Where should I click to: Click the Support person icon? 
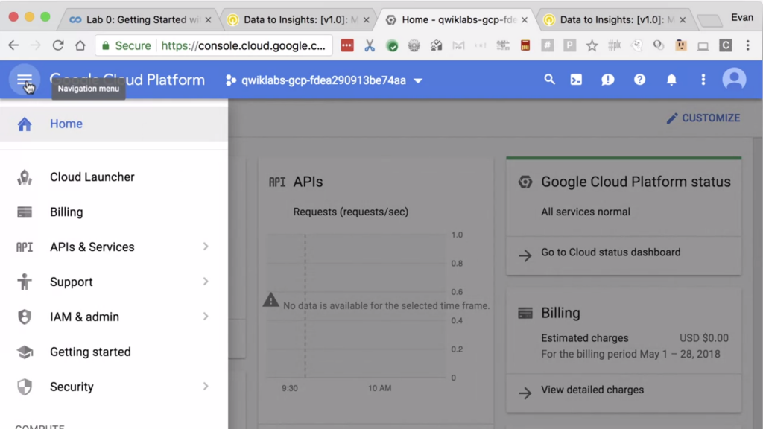click(25, 282)
